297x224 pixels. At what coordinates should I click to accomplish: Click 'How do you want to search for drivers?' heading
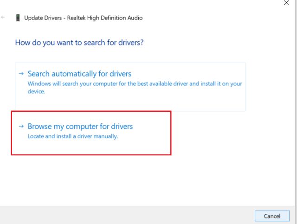79,43
